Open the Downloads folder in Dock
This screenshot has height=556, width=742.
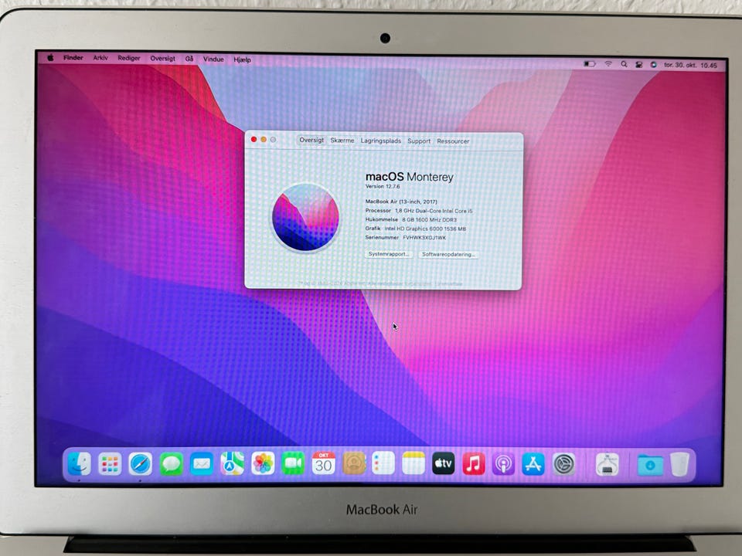(650, 465)
